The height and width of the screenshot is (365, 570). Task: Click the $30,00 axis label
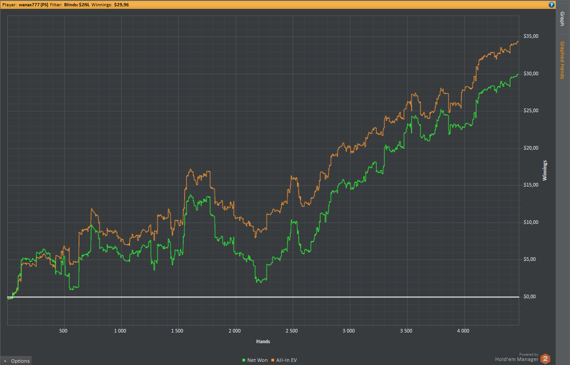pyautogui.click(x=531, y=73)
